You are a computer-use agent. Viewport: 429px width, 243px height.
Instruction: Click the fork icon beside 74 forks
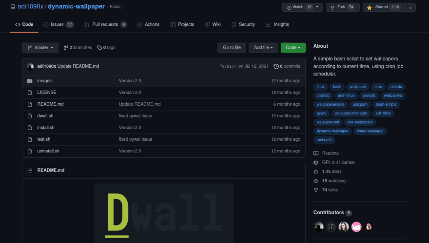pos(316,190)
